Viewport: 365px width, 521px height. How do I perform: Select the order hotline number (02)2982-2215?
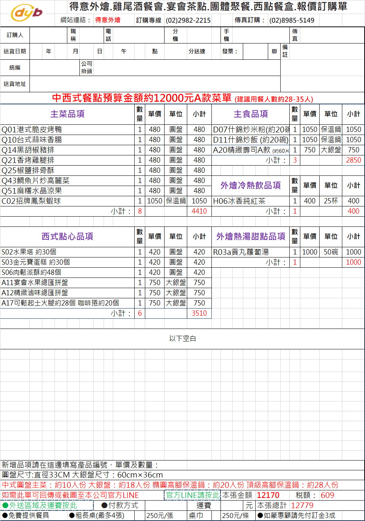coord(188,20)
